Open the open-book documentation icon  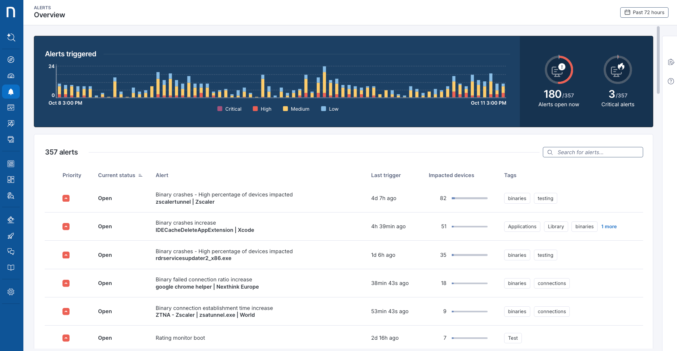pyautogui.click(x=11, y=268)
